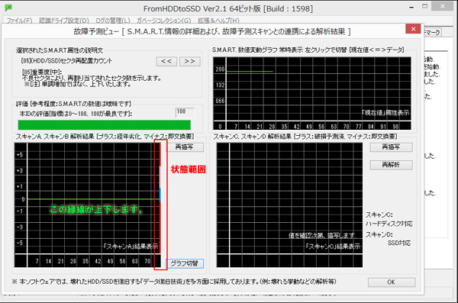The image size is (458, 303).
Task: Click グラフ切替 button to switch graph
Action: 185,263
